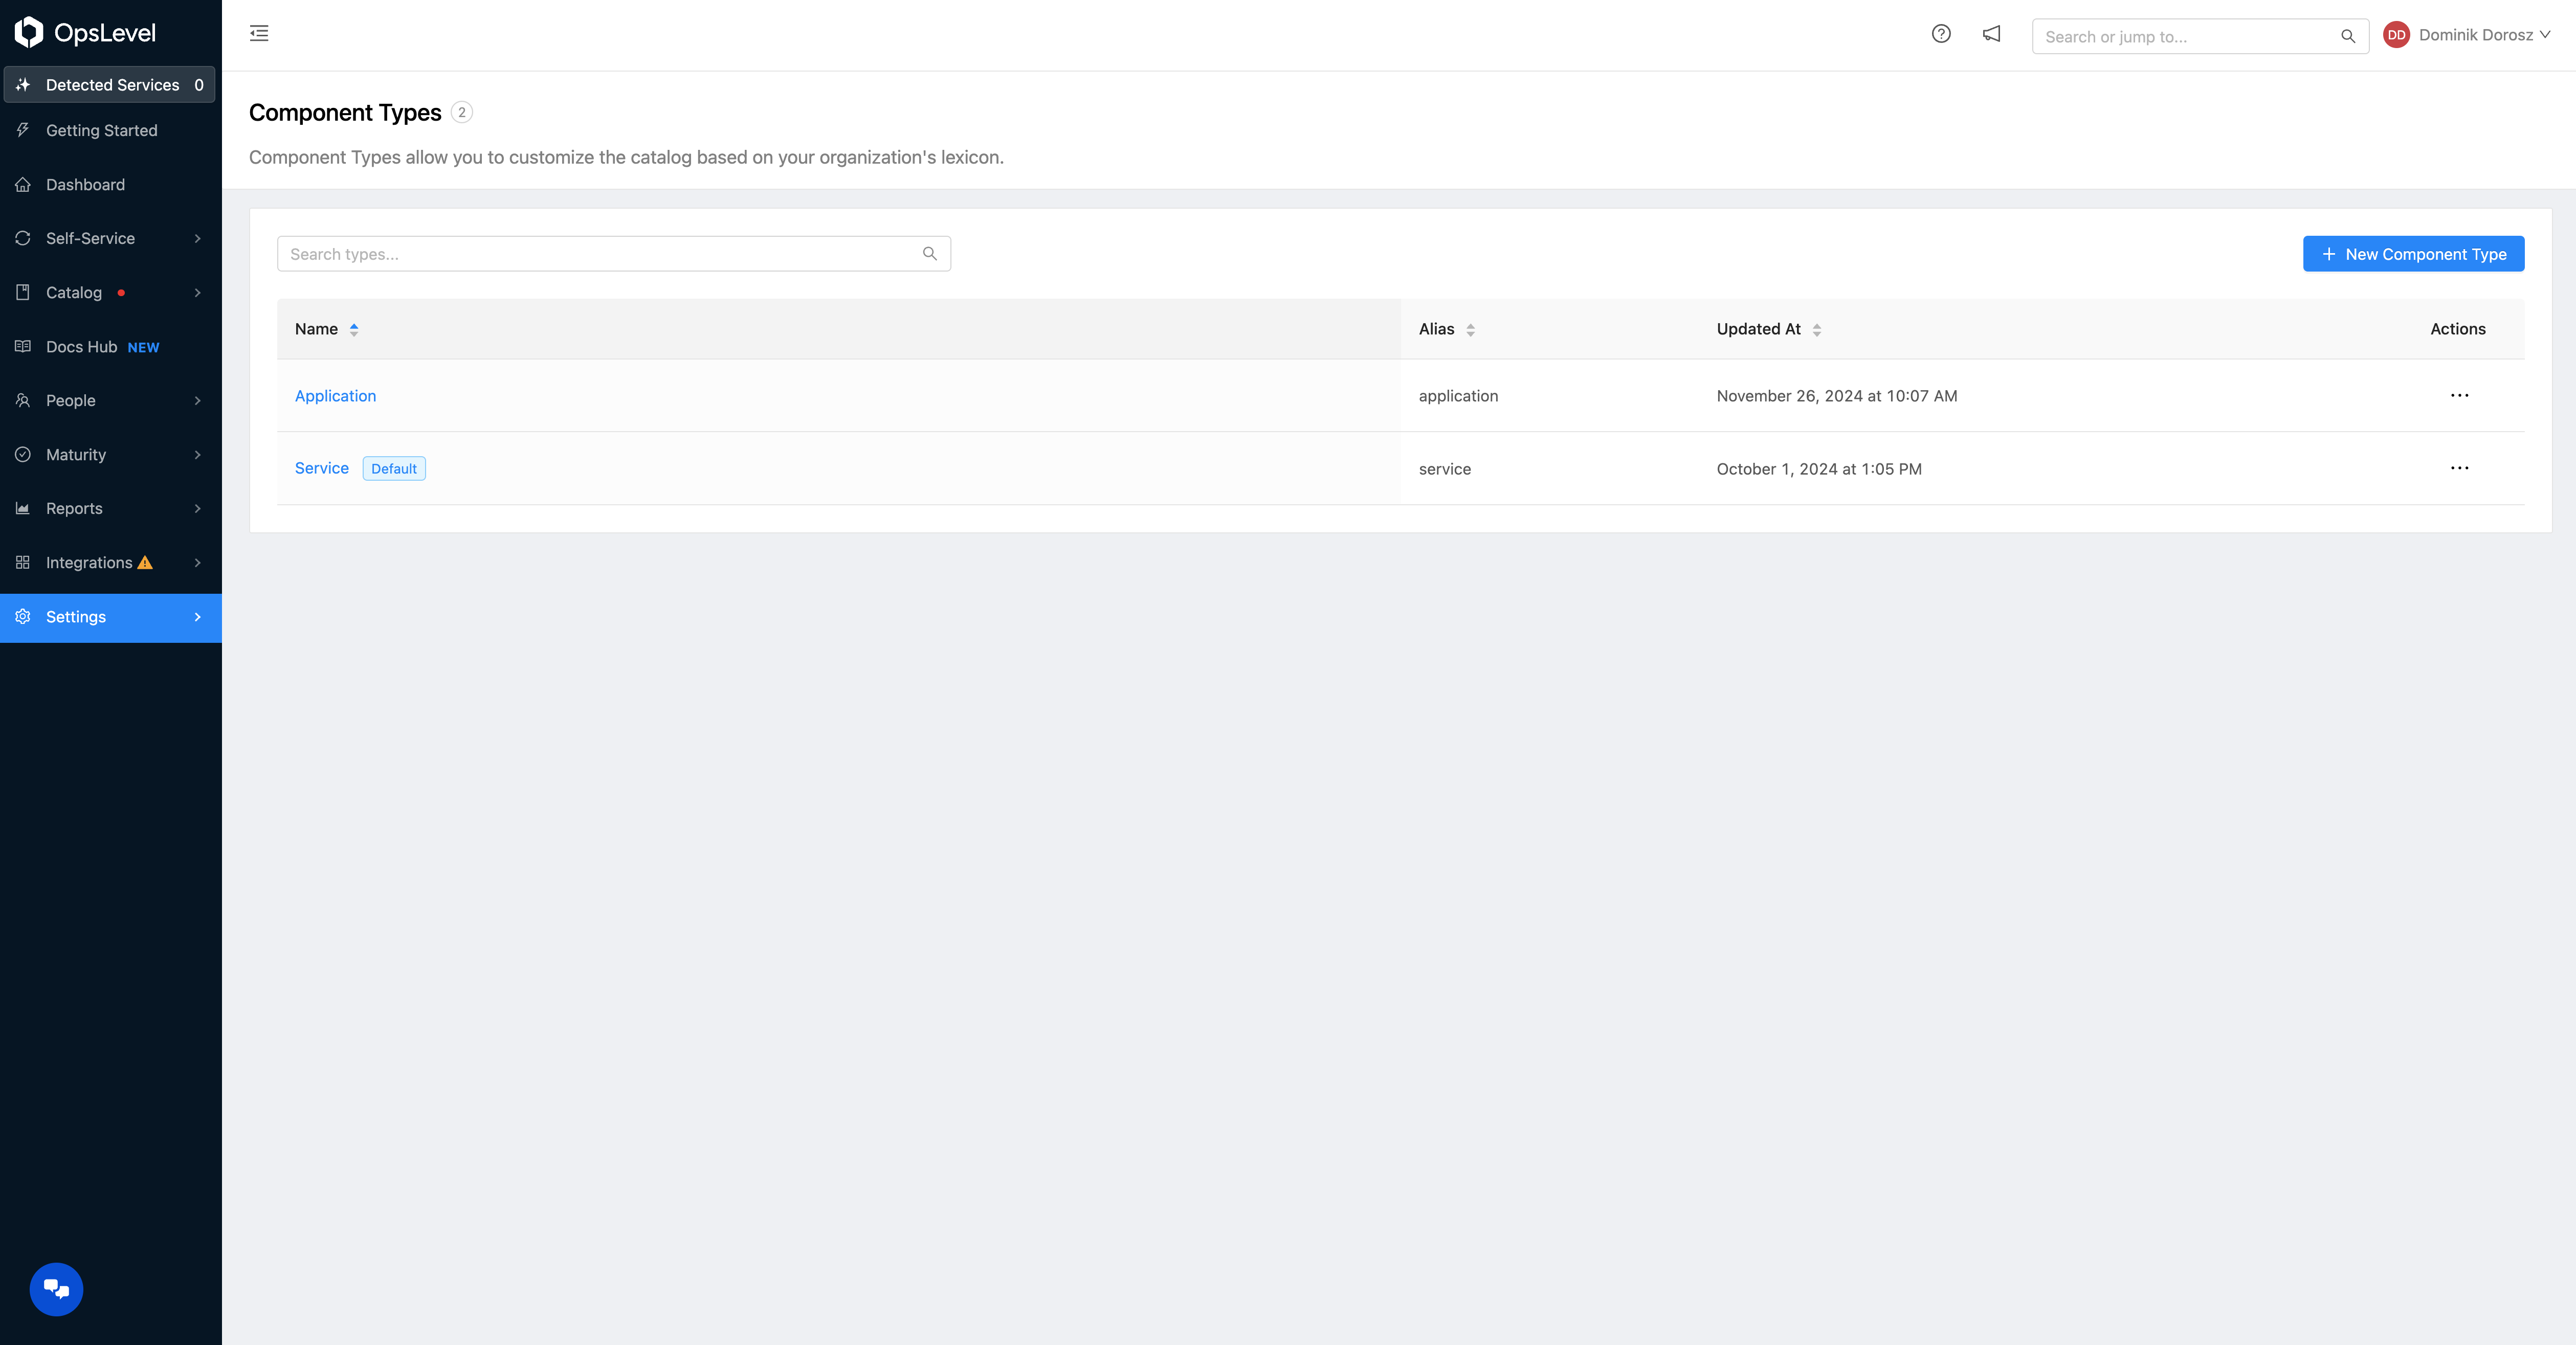Navigate to Dashboard section

point(85,184)
